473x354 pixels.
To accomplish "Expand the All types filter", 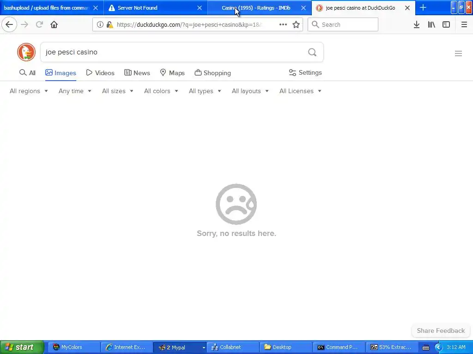I will (x=205, y=91).
